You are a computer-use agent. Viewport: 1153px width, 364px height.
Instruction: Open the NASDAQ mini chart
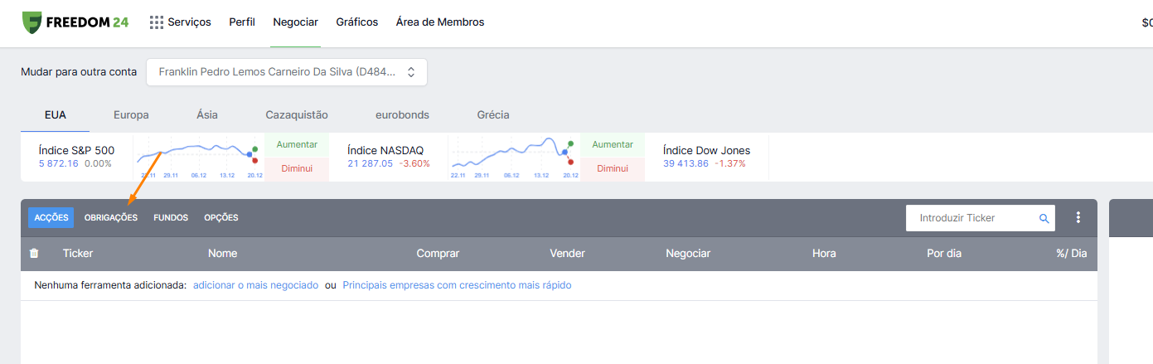tap(514, 157)
